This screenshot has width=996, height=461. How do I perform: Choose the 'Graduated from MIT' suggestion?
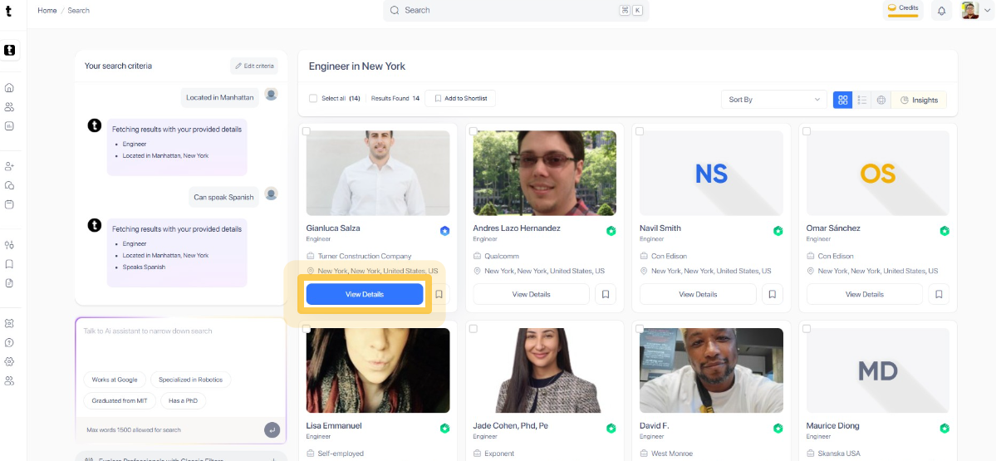tap(120, 400)
